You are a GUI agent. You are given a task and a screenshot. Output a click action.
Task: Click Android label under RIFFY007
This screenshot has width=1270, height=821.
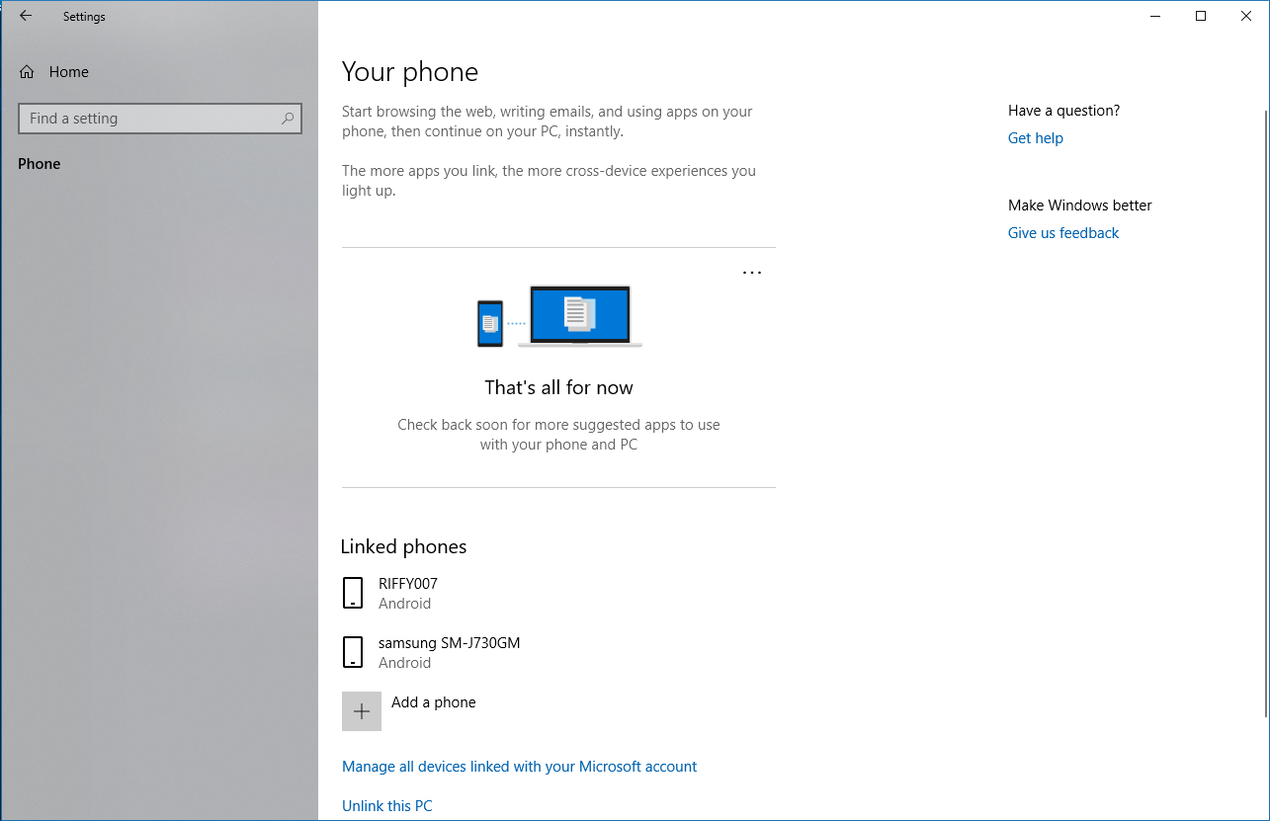click(x=405, y=604)
